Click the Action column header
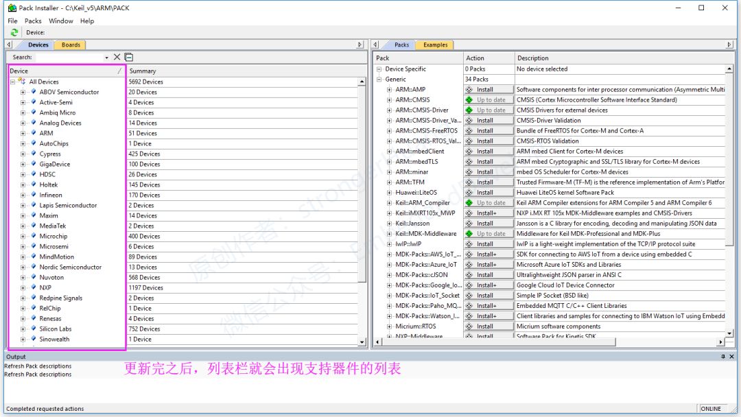This screenshot has height=417, width=741. (489, 58)
